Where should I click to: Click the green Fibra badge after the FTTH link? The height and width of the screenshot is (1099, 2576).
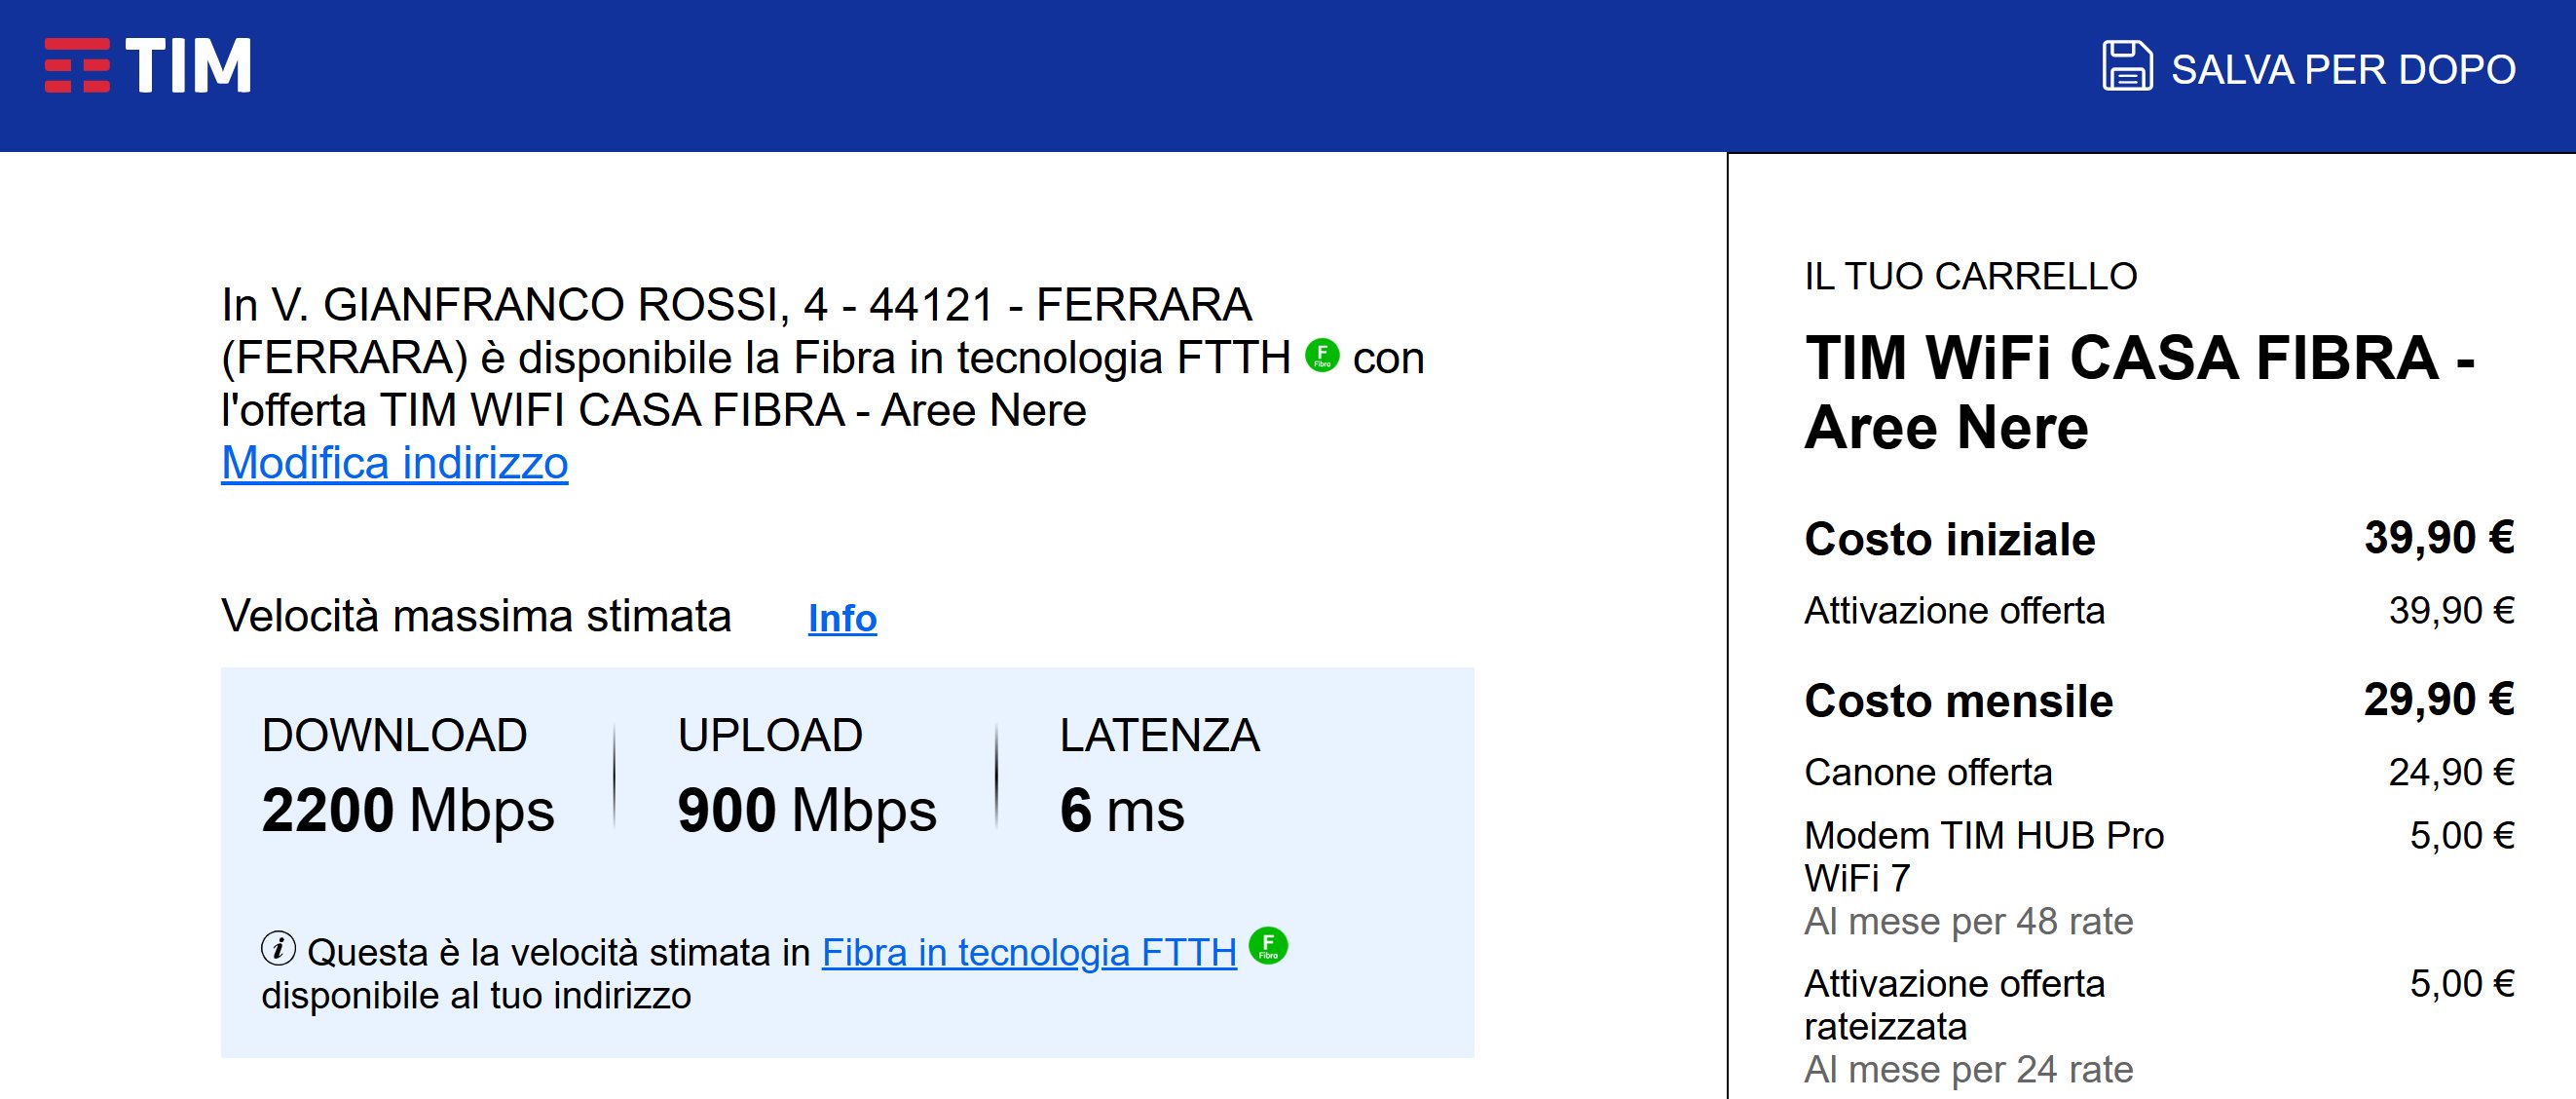[x=1268, y=946]
